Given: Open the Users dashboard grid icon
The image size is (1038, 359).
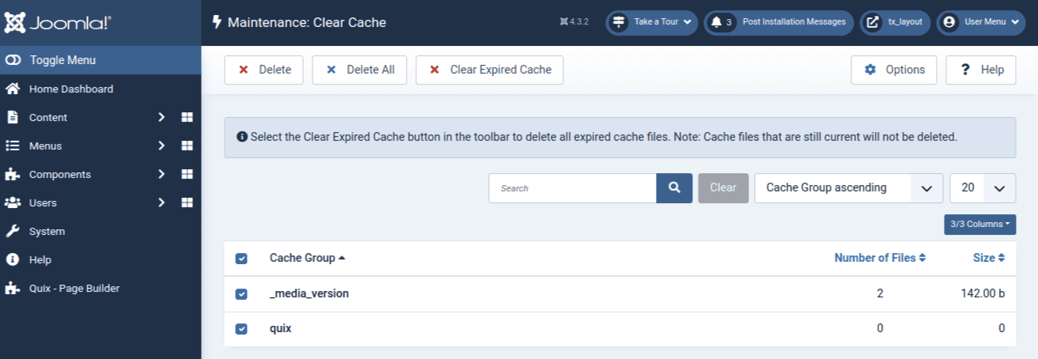Looking at the screenshot, I should 187,202.
